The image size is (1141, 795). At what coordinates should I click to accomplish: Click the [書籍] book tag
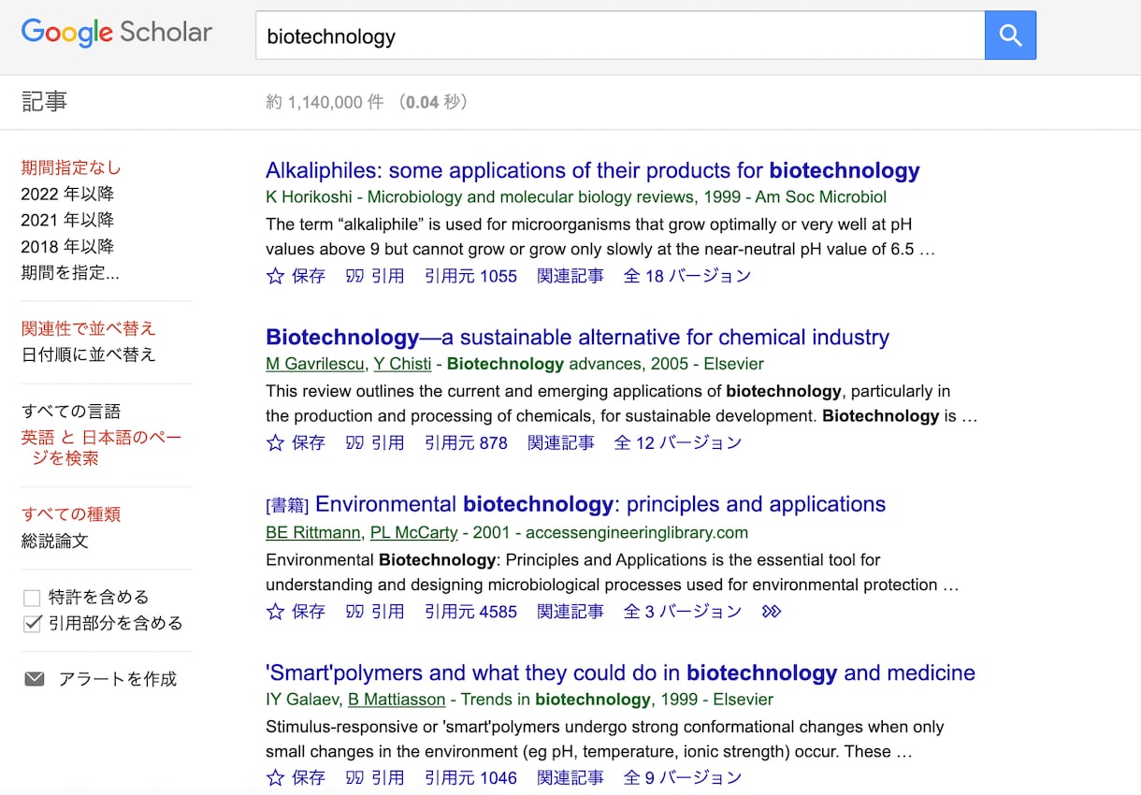[x=287, y=506]
